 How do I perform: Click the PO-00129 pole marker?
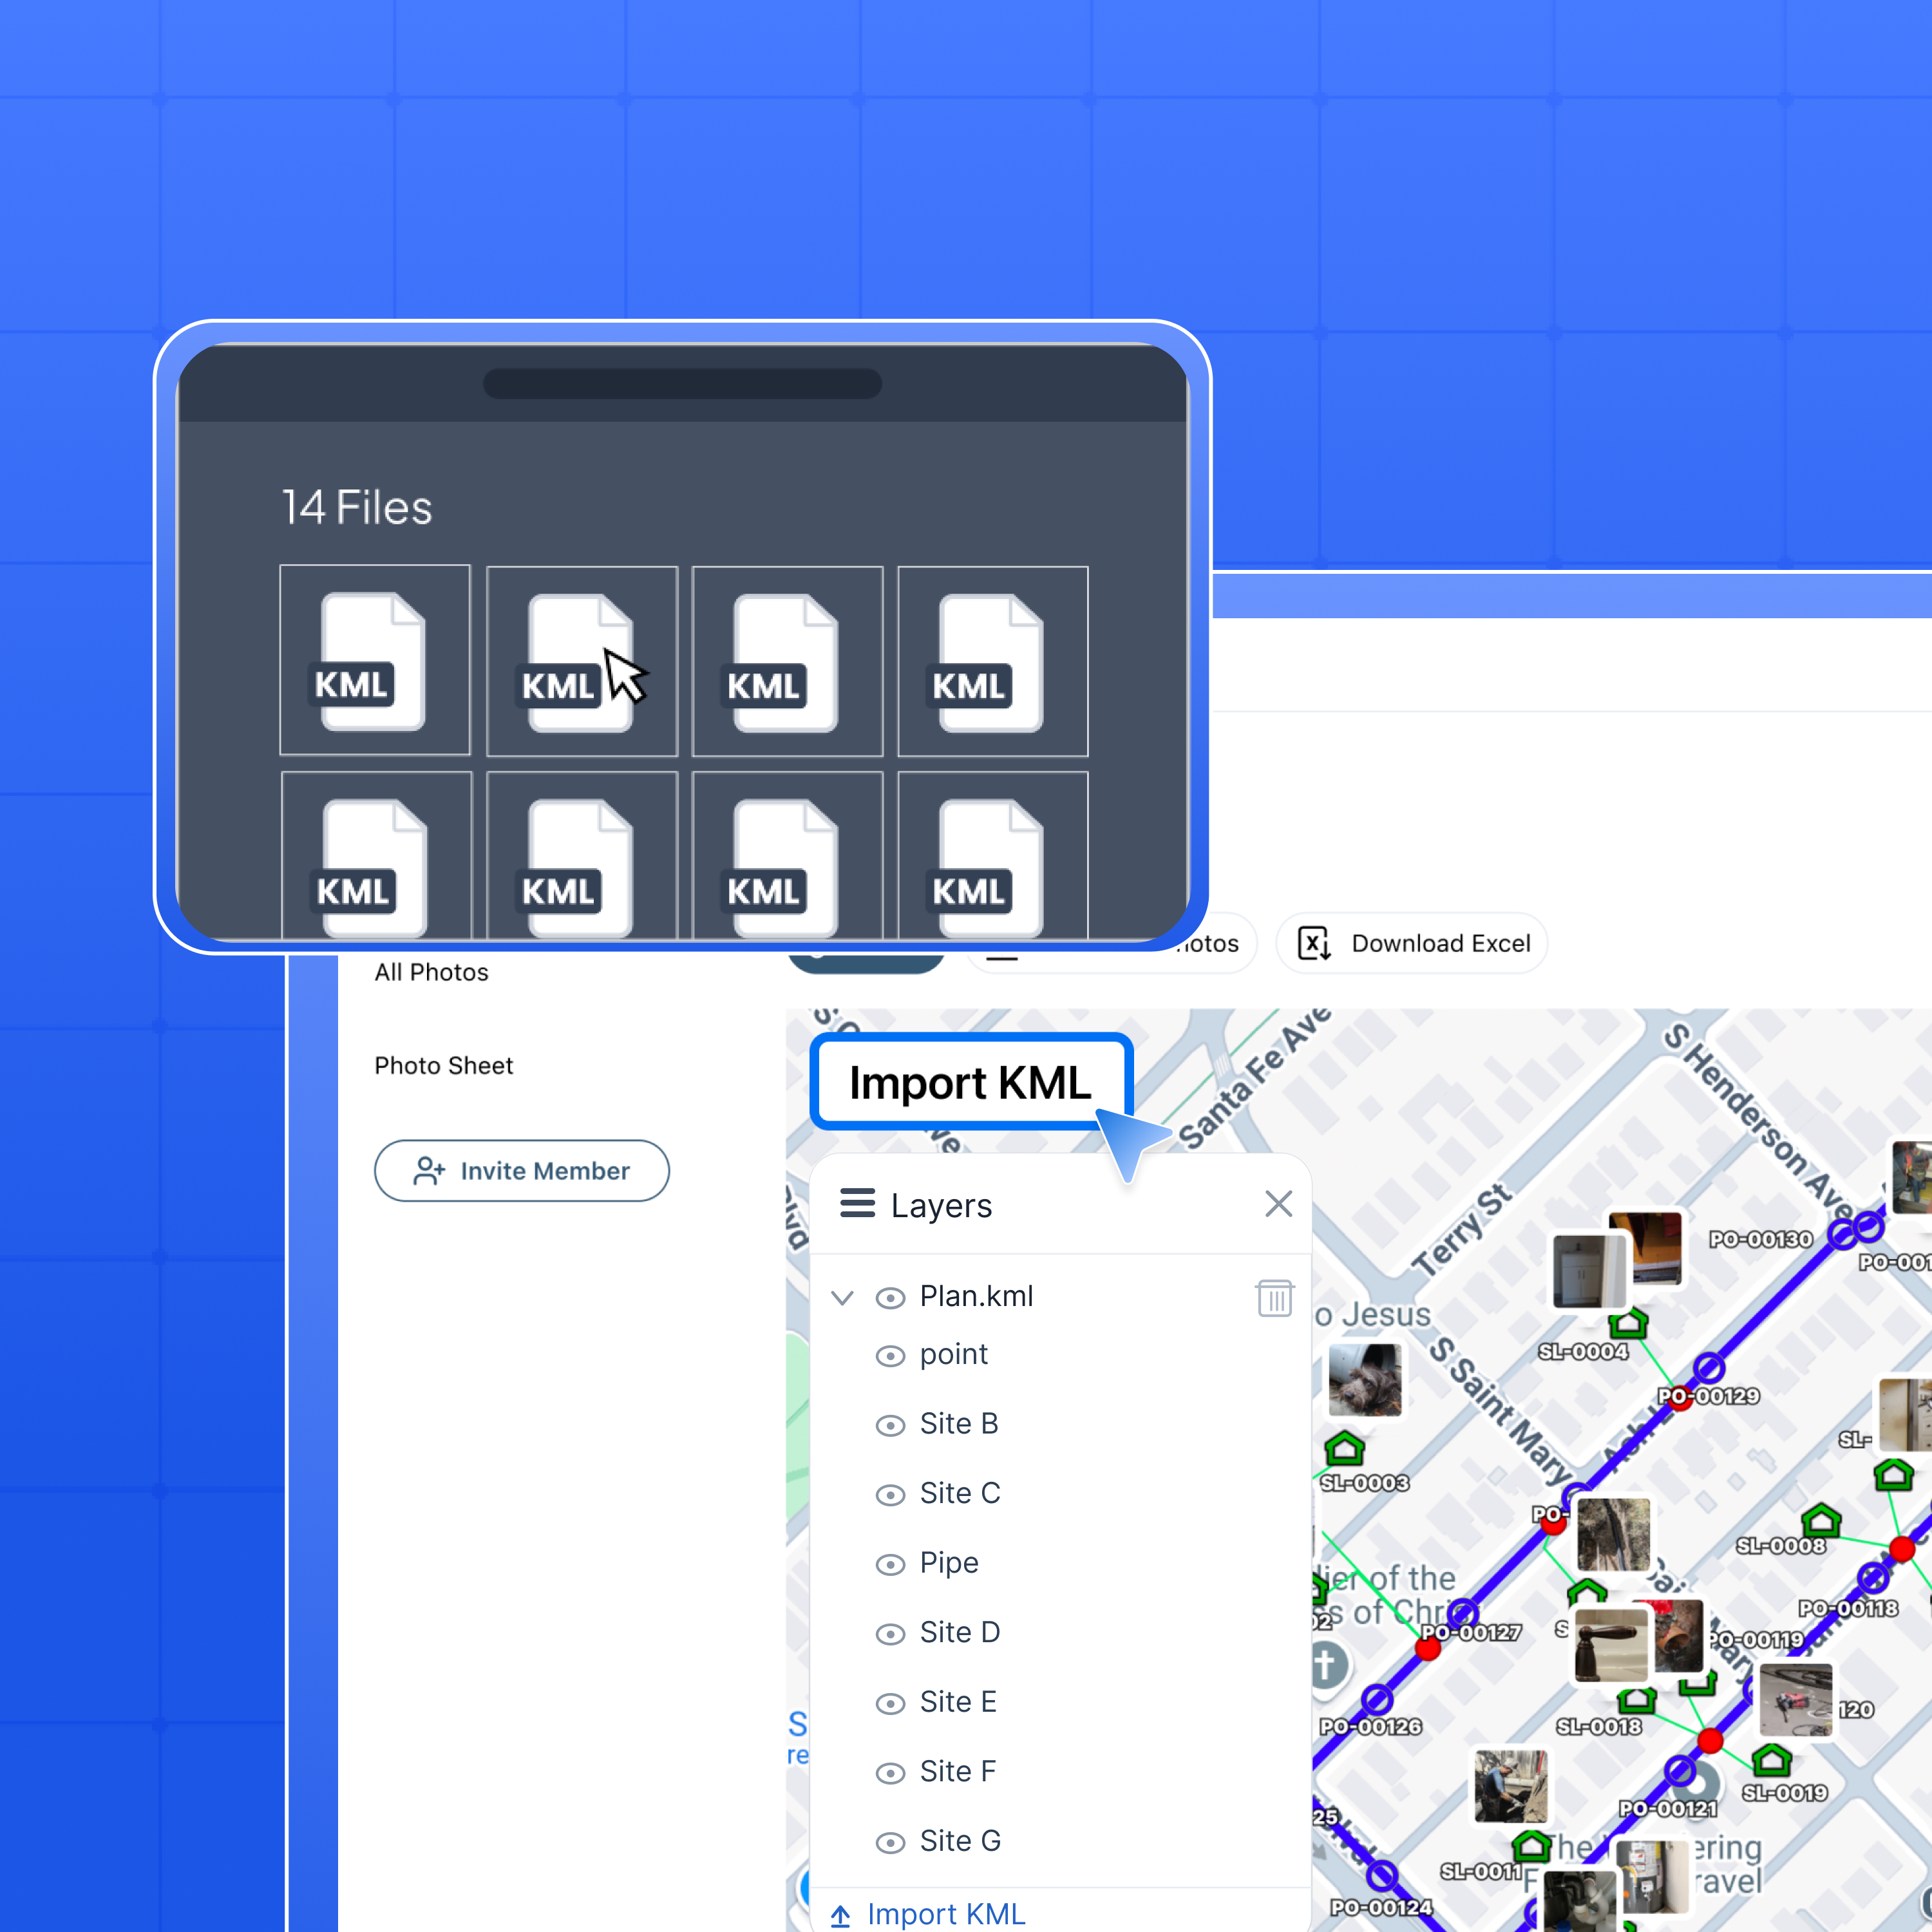[1709, 1367]
